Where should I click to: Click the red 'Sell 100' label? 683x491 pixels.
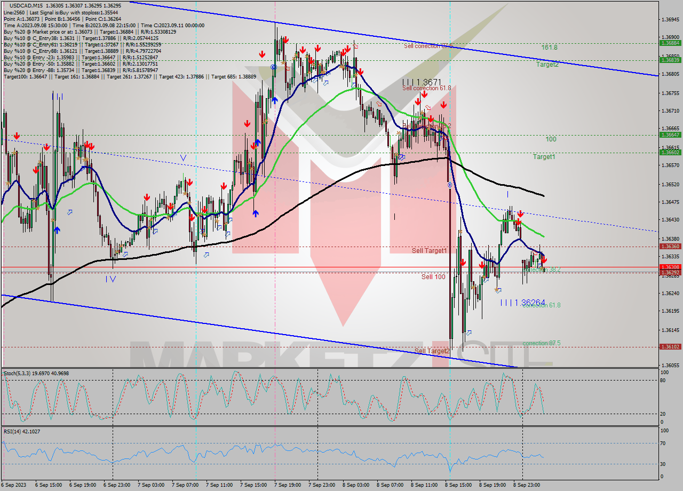click(x=433, y=276)
